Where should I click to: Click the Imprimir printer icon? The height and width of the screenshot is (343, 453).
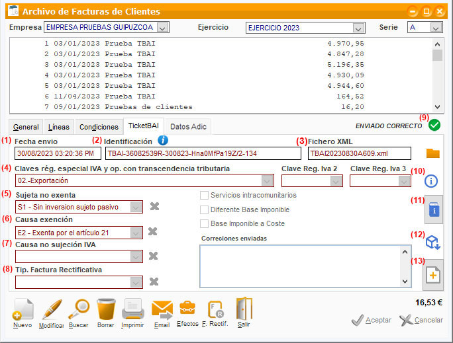tap(133, 309)
